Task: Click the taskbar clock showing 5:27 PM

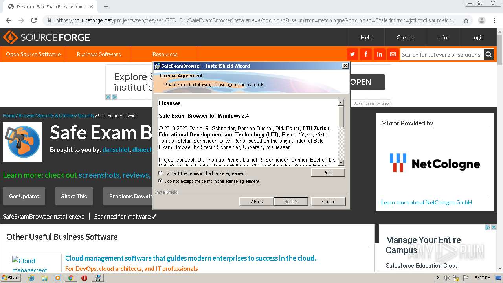Action: pos(483,278)
